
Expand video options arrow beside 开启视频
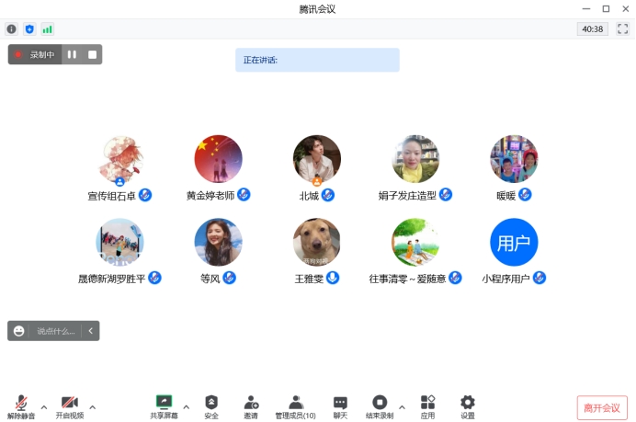coord(92,405)
